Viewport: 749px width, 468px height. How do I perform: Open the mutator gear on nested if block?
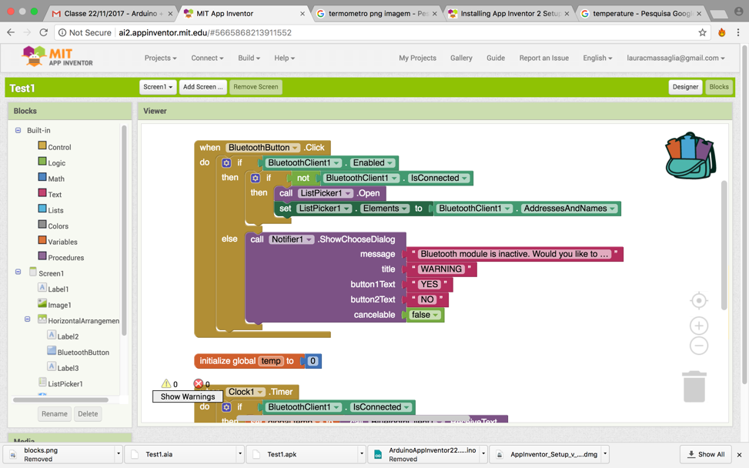pos(256,178)
